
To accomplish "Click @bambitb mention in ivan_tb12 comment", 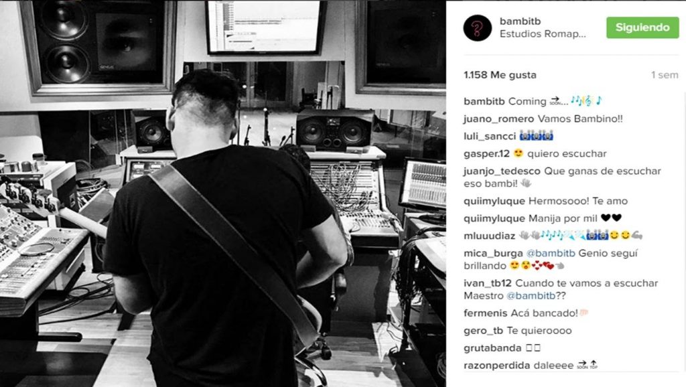I will coord(531,296).
